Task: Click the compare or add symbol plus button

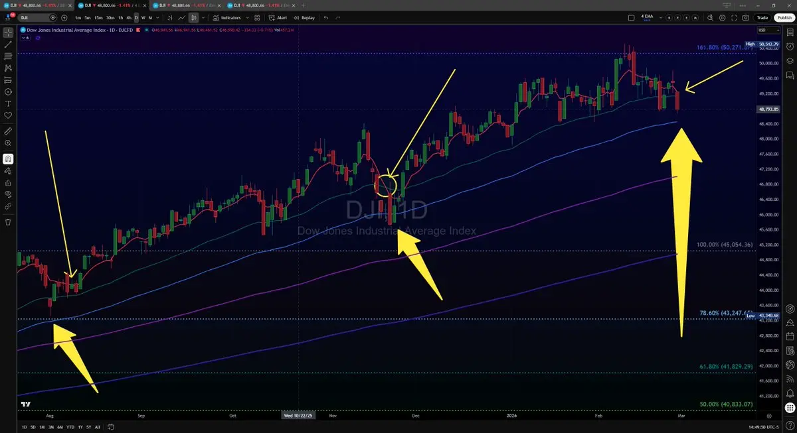Action: tap(64, 18)
